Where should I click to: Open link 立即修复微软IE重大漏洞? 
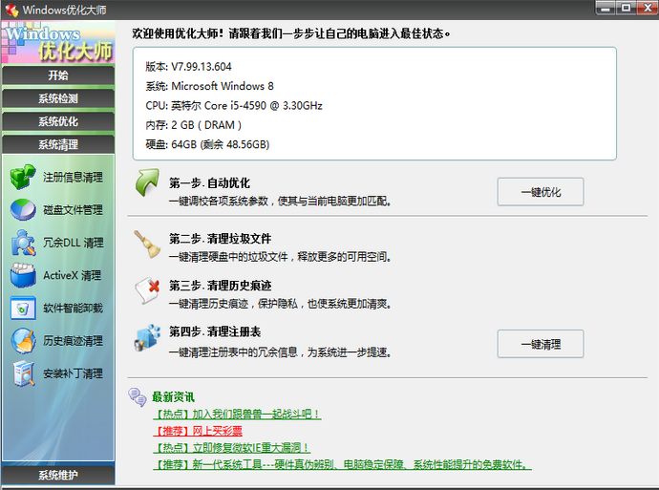[x=231, y=448]
